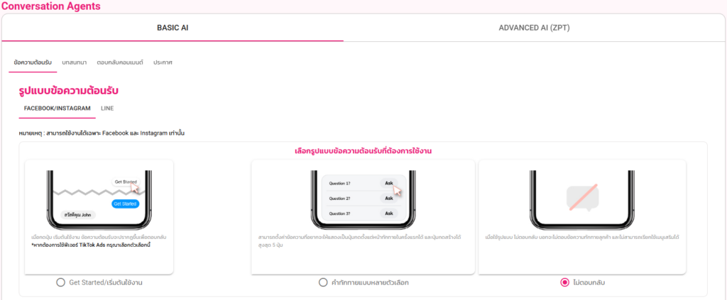
Task: Select the ข้อความต้อนรับ sub-tab
Action: (x=33, y=62)
